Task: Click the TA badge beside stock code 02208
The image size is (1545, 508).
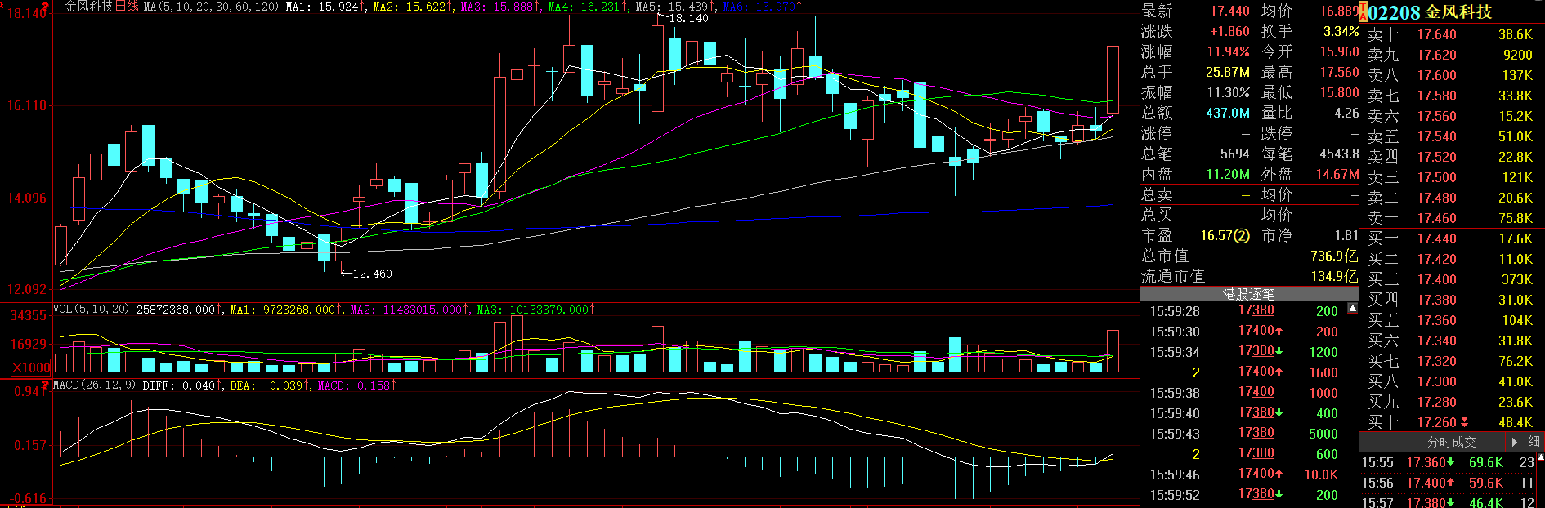Action: pyautogui.click(x=1363, y=13)
